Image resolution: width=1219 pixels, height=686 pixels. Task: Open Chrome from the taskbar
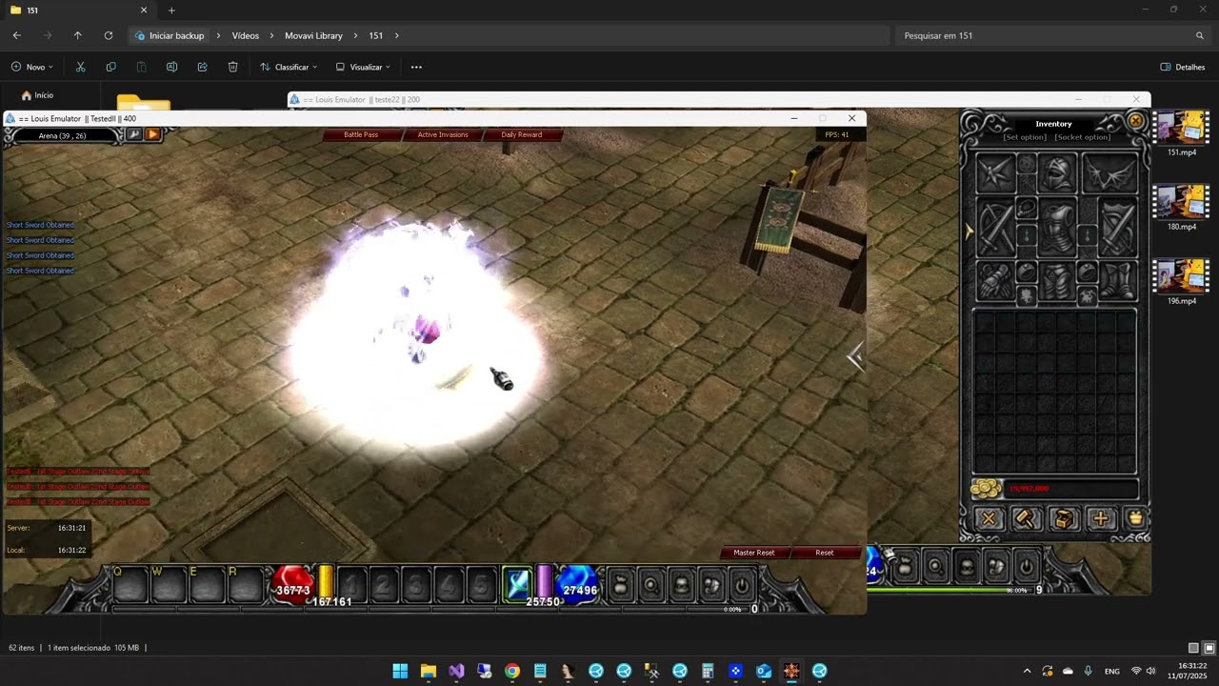point(512,671)
